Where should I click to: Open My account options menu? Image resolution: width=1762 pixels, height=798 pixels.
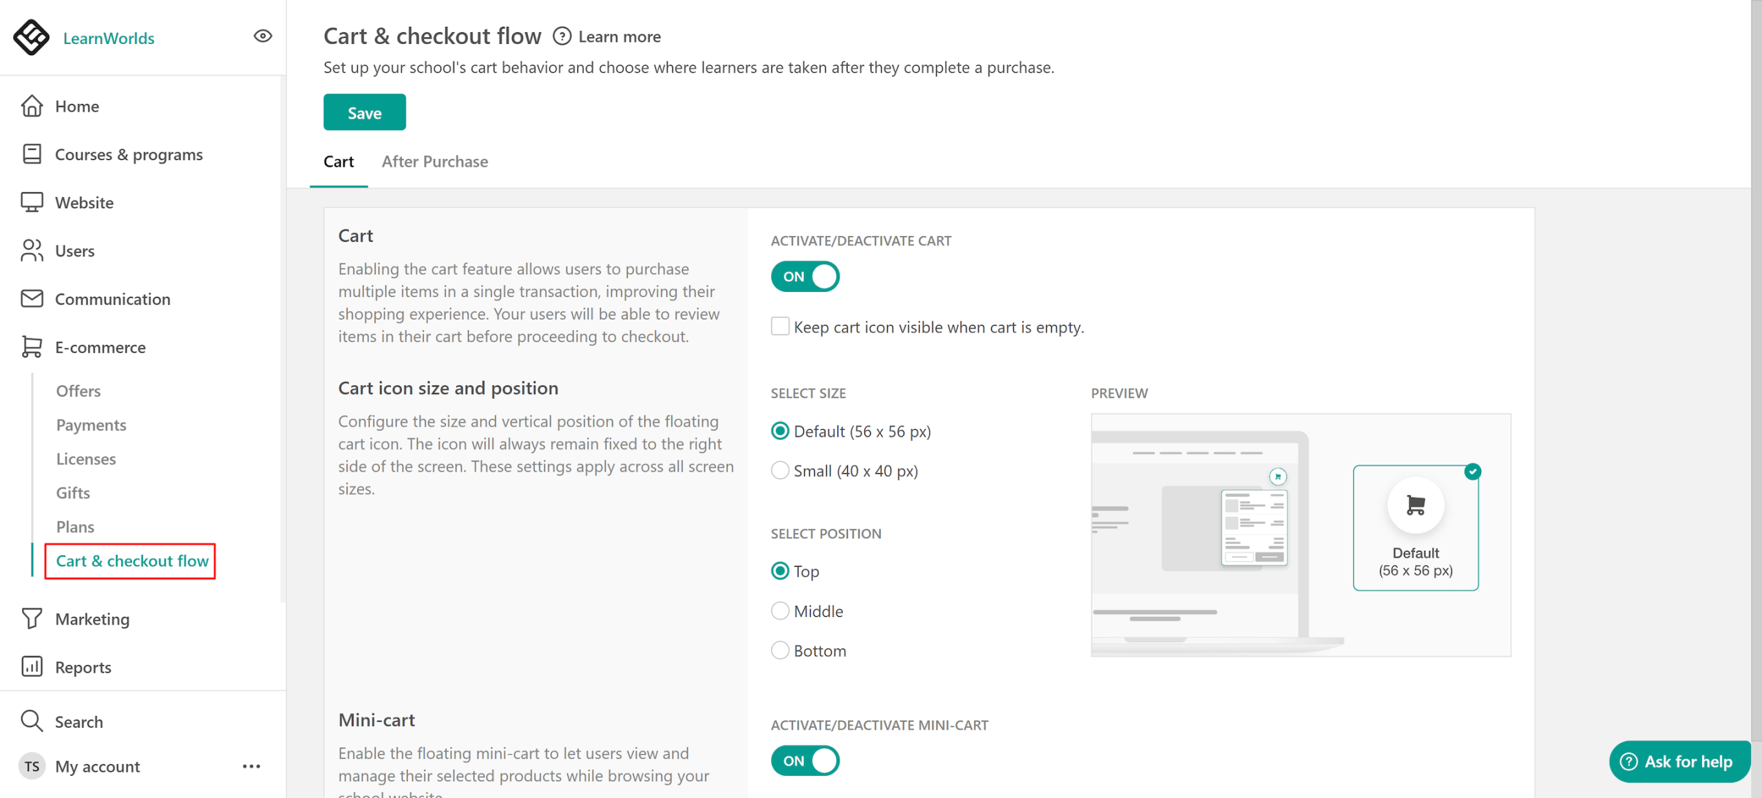(251, 766)
